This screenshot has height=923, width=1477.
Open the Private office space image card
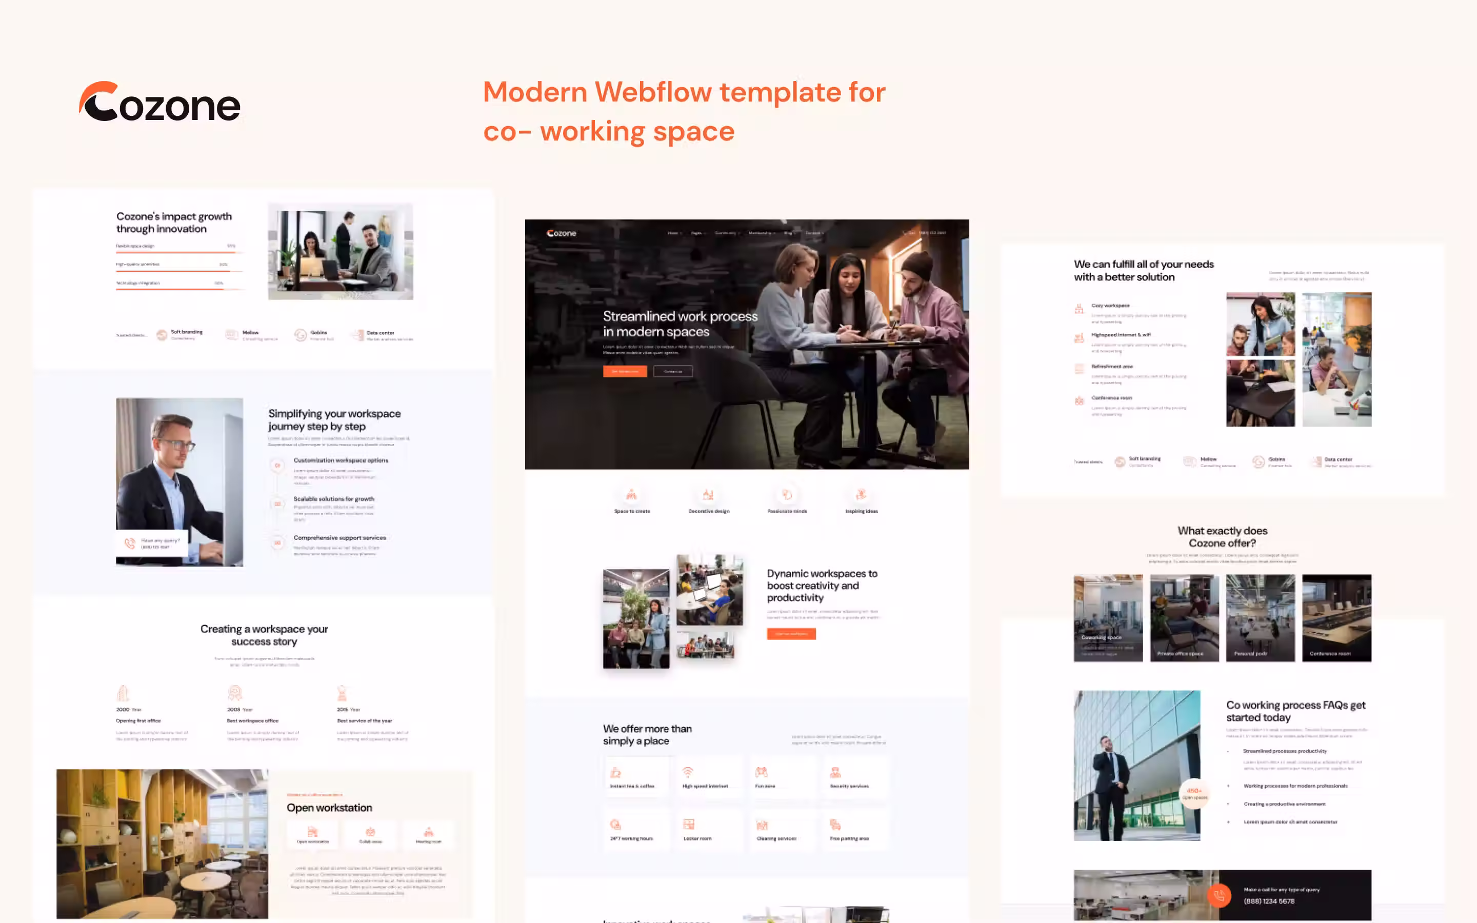(1184, 618)
